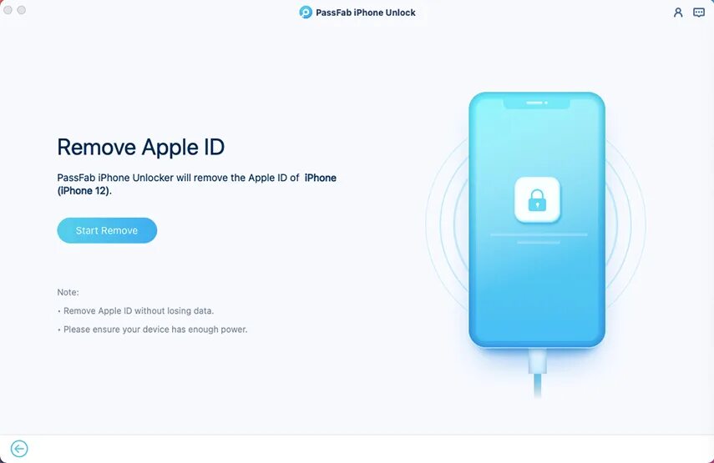Open the feedback chat bubble icon
Image resolution: width=714 pixels, height=463 pixels.
point(698,13)
